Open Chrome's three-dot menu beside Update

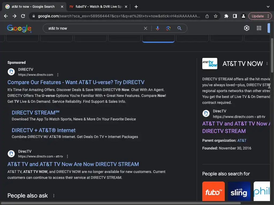point(268,16)
